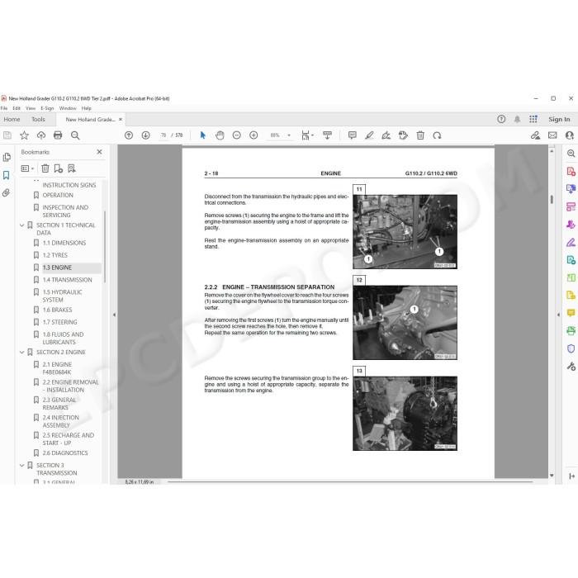This screenshot has height=578, width=578.
Task: Enable scrolling read mode icon
Action: click(x=327, y=135)
